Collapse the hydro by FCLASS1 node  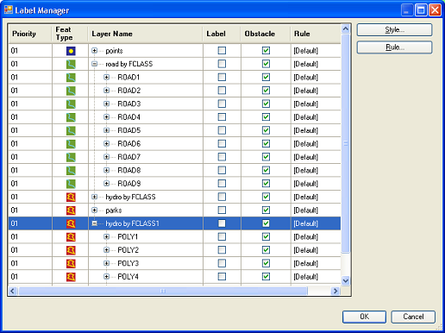(94, 223)
